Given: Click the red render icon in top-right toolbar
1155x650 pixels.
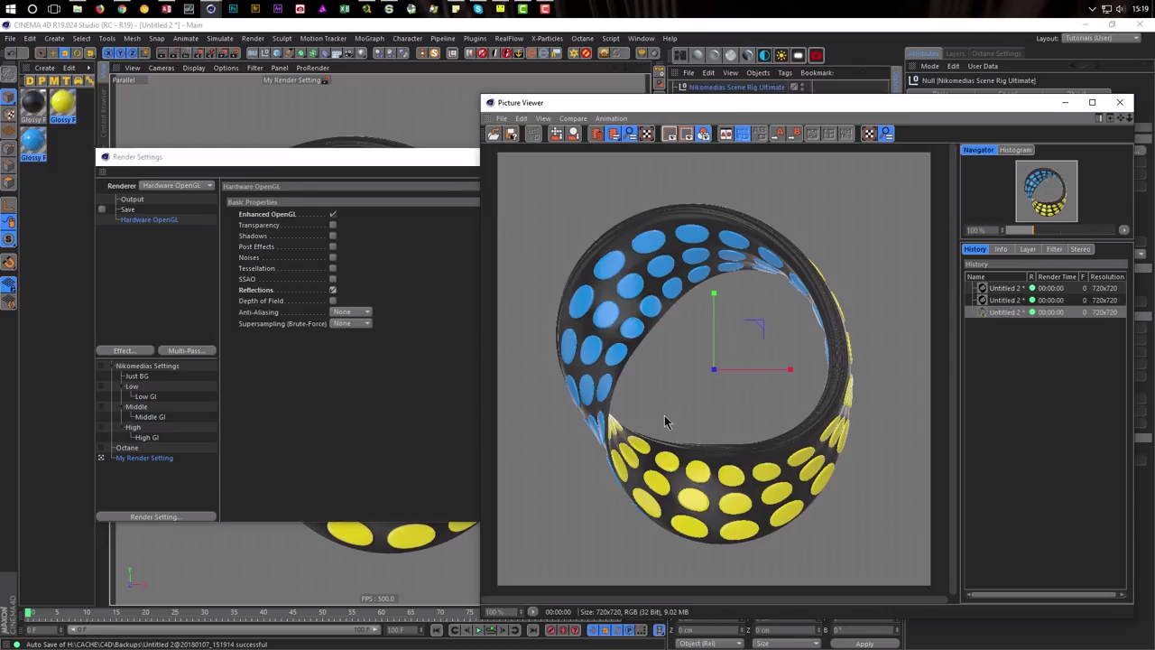Looking at the screenshot, I should point(816,55).
